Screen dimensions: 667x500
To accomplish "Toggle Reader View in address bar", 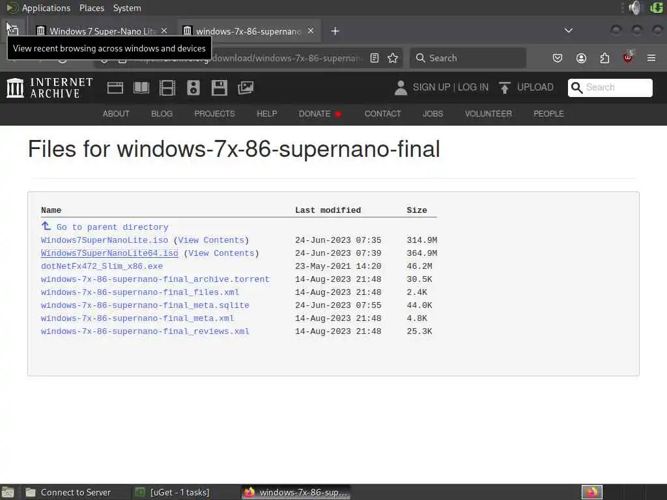I will pyautogui.click(x=375, y=58).
